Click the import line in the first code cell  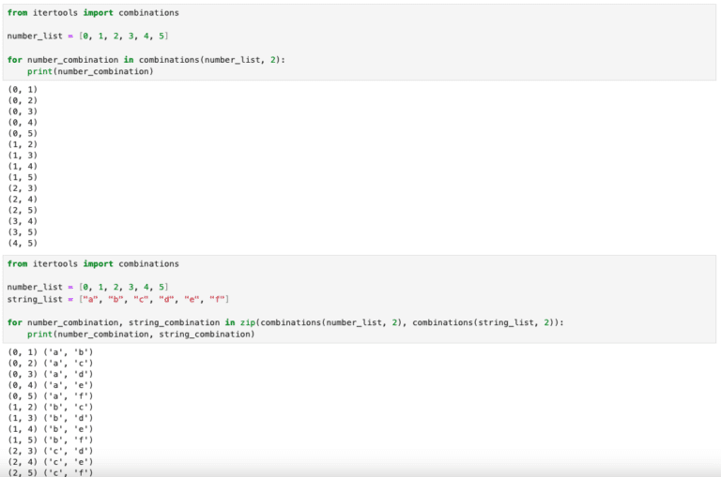coord(93,13)
